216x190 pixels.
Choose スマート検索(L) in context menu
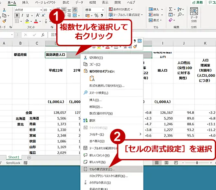112,93
